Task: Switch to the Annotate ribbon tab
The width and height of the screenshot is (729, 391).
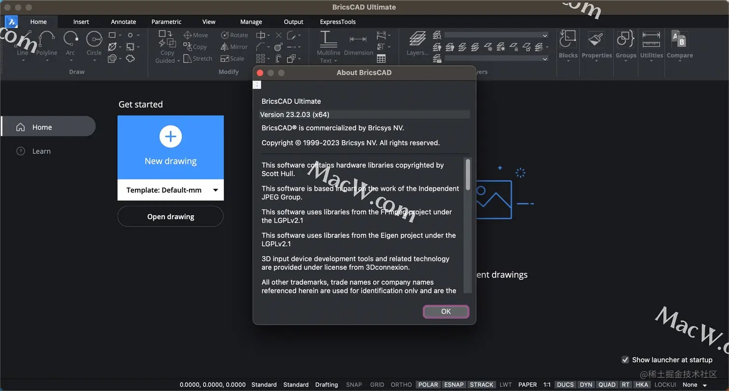Action: coord(123,22)
